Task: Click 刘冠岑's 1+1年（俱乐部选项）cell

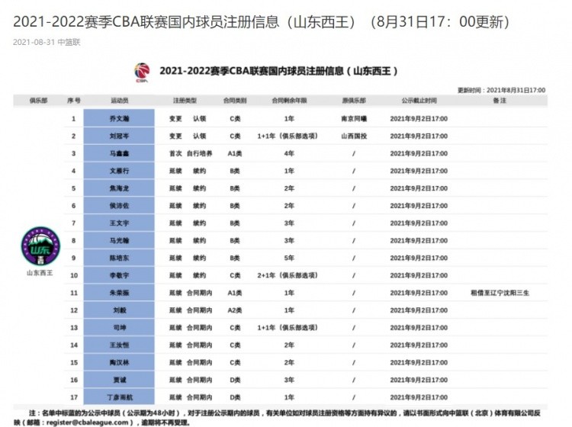Action: pyautogui.click(x=288, y=136)
